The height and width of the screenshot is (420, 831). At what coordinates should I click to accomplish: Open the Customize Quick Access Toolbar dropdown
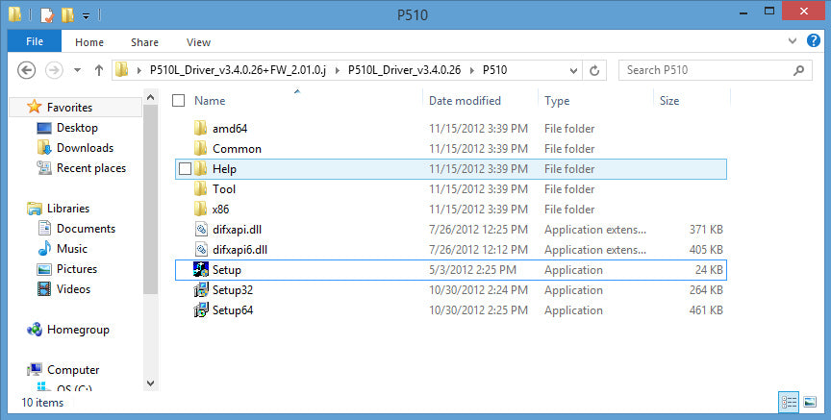(x=86, y=16)
